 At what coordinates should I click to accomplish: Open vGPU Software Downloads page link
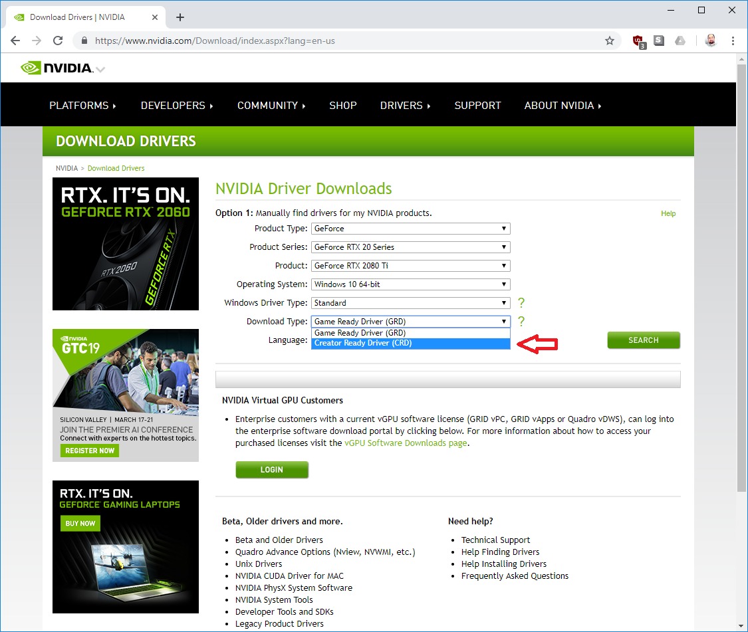point(405,443)
